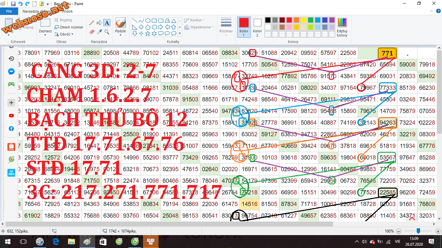Pick the yellow color swatch
Viewport: 442px width, 248px height.
[x=304, y=20]
